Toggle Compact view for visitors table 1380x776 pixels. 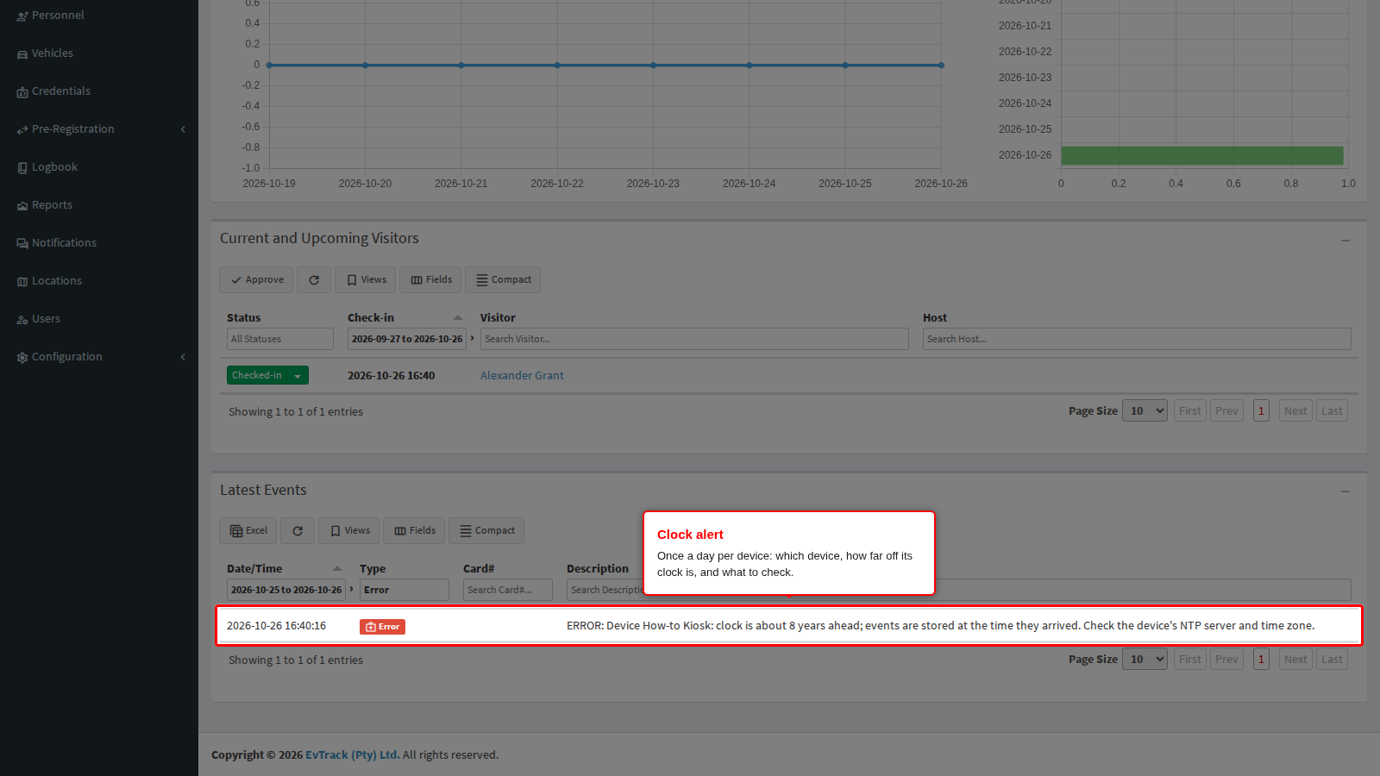coord(503,280)
